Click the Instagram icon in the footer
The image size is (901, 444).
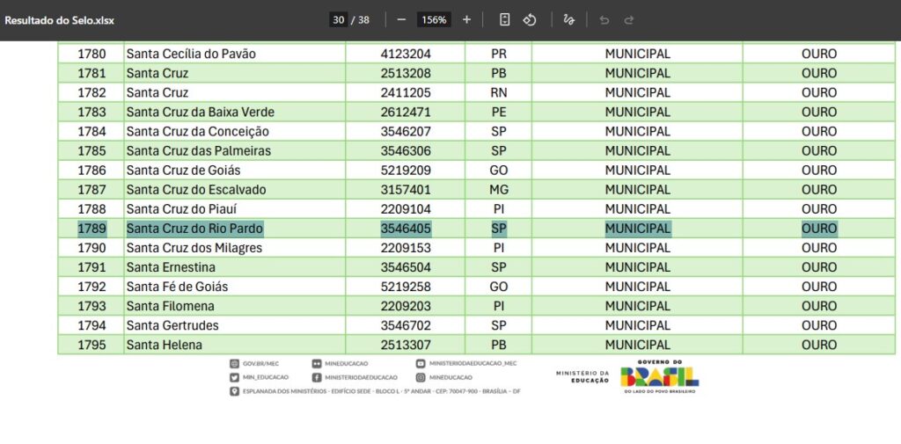click(421, 377)
